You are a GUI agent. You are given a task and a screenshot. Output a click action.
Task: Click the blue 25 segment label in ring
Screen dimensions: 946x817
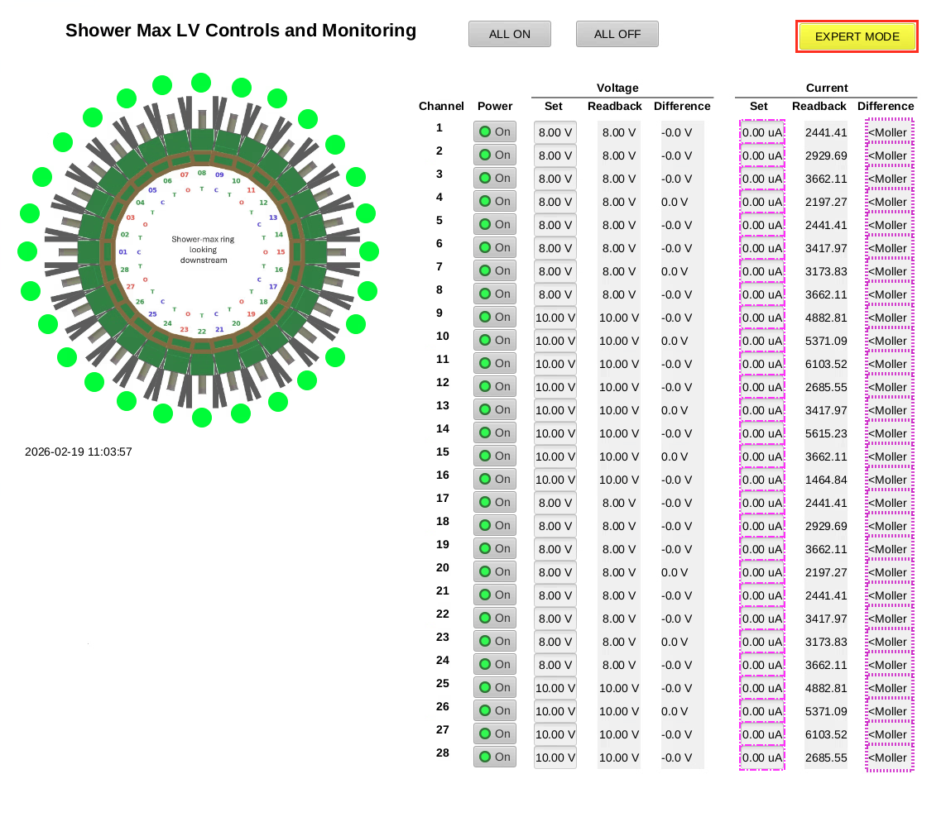152,314
